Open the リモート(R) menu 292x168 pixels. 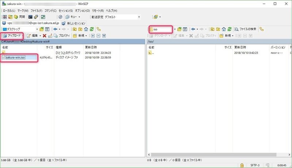pos(98,11)
